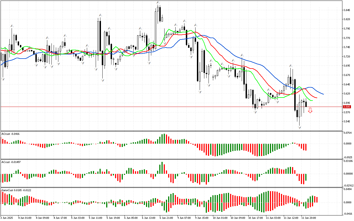The width and height of the screenshot is (354, 221).
Task: Click the '11 Jun 20:00' time label
Action: tap(309, 218)
